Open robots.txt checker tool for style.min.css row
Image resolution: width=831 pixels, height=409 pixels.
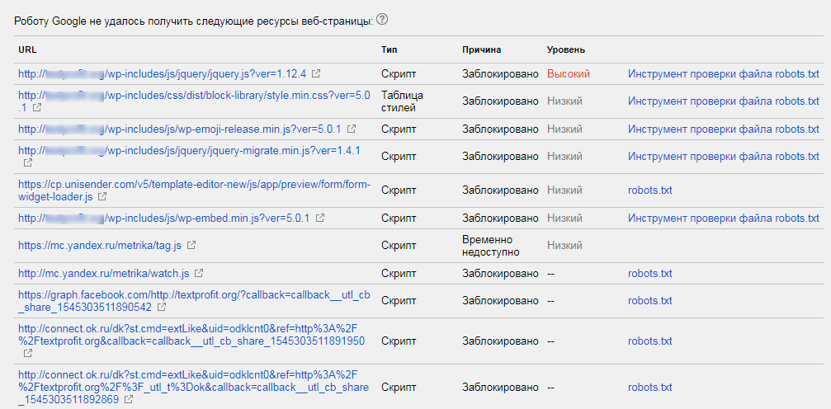click(724, 101)
